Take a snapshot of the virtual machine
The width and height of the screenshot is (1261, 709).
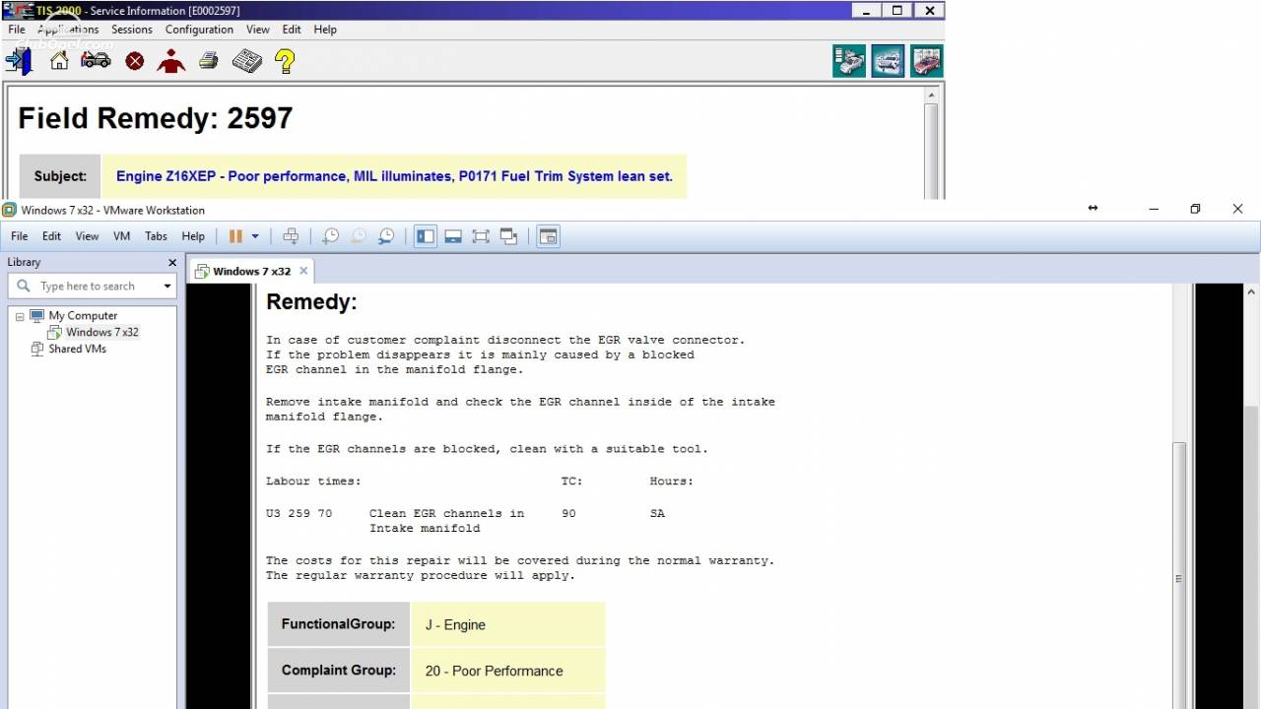(331, 236)
